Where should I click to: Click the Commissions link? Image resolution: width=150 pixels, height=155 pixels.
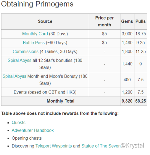point(25,52)
